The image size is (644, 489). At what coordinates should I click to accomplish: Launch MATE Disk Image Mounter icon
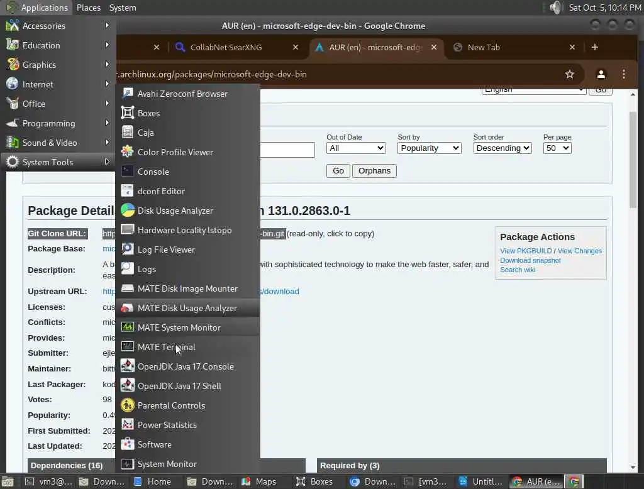[x=127, y=288]
